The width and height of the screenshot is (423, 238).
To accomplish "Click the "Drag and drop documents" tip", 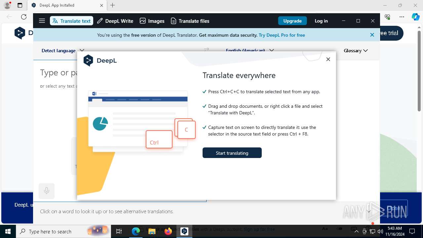I will (265, 109).
